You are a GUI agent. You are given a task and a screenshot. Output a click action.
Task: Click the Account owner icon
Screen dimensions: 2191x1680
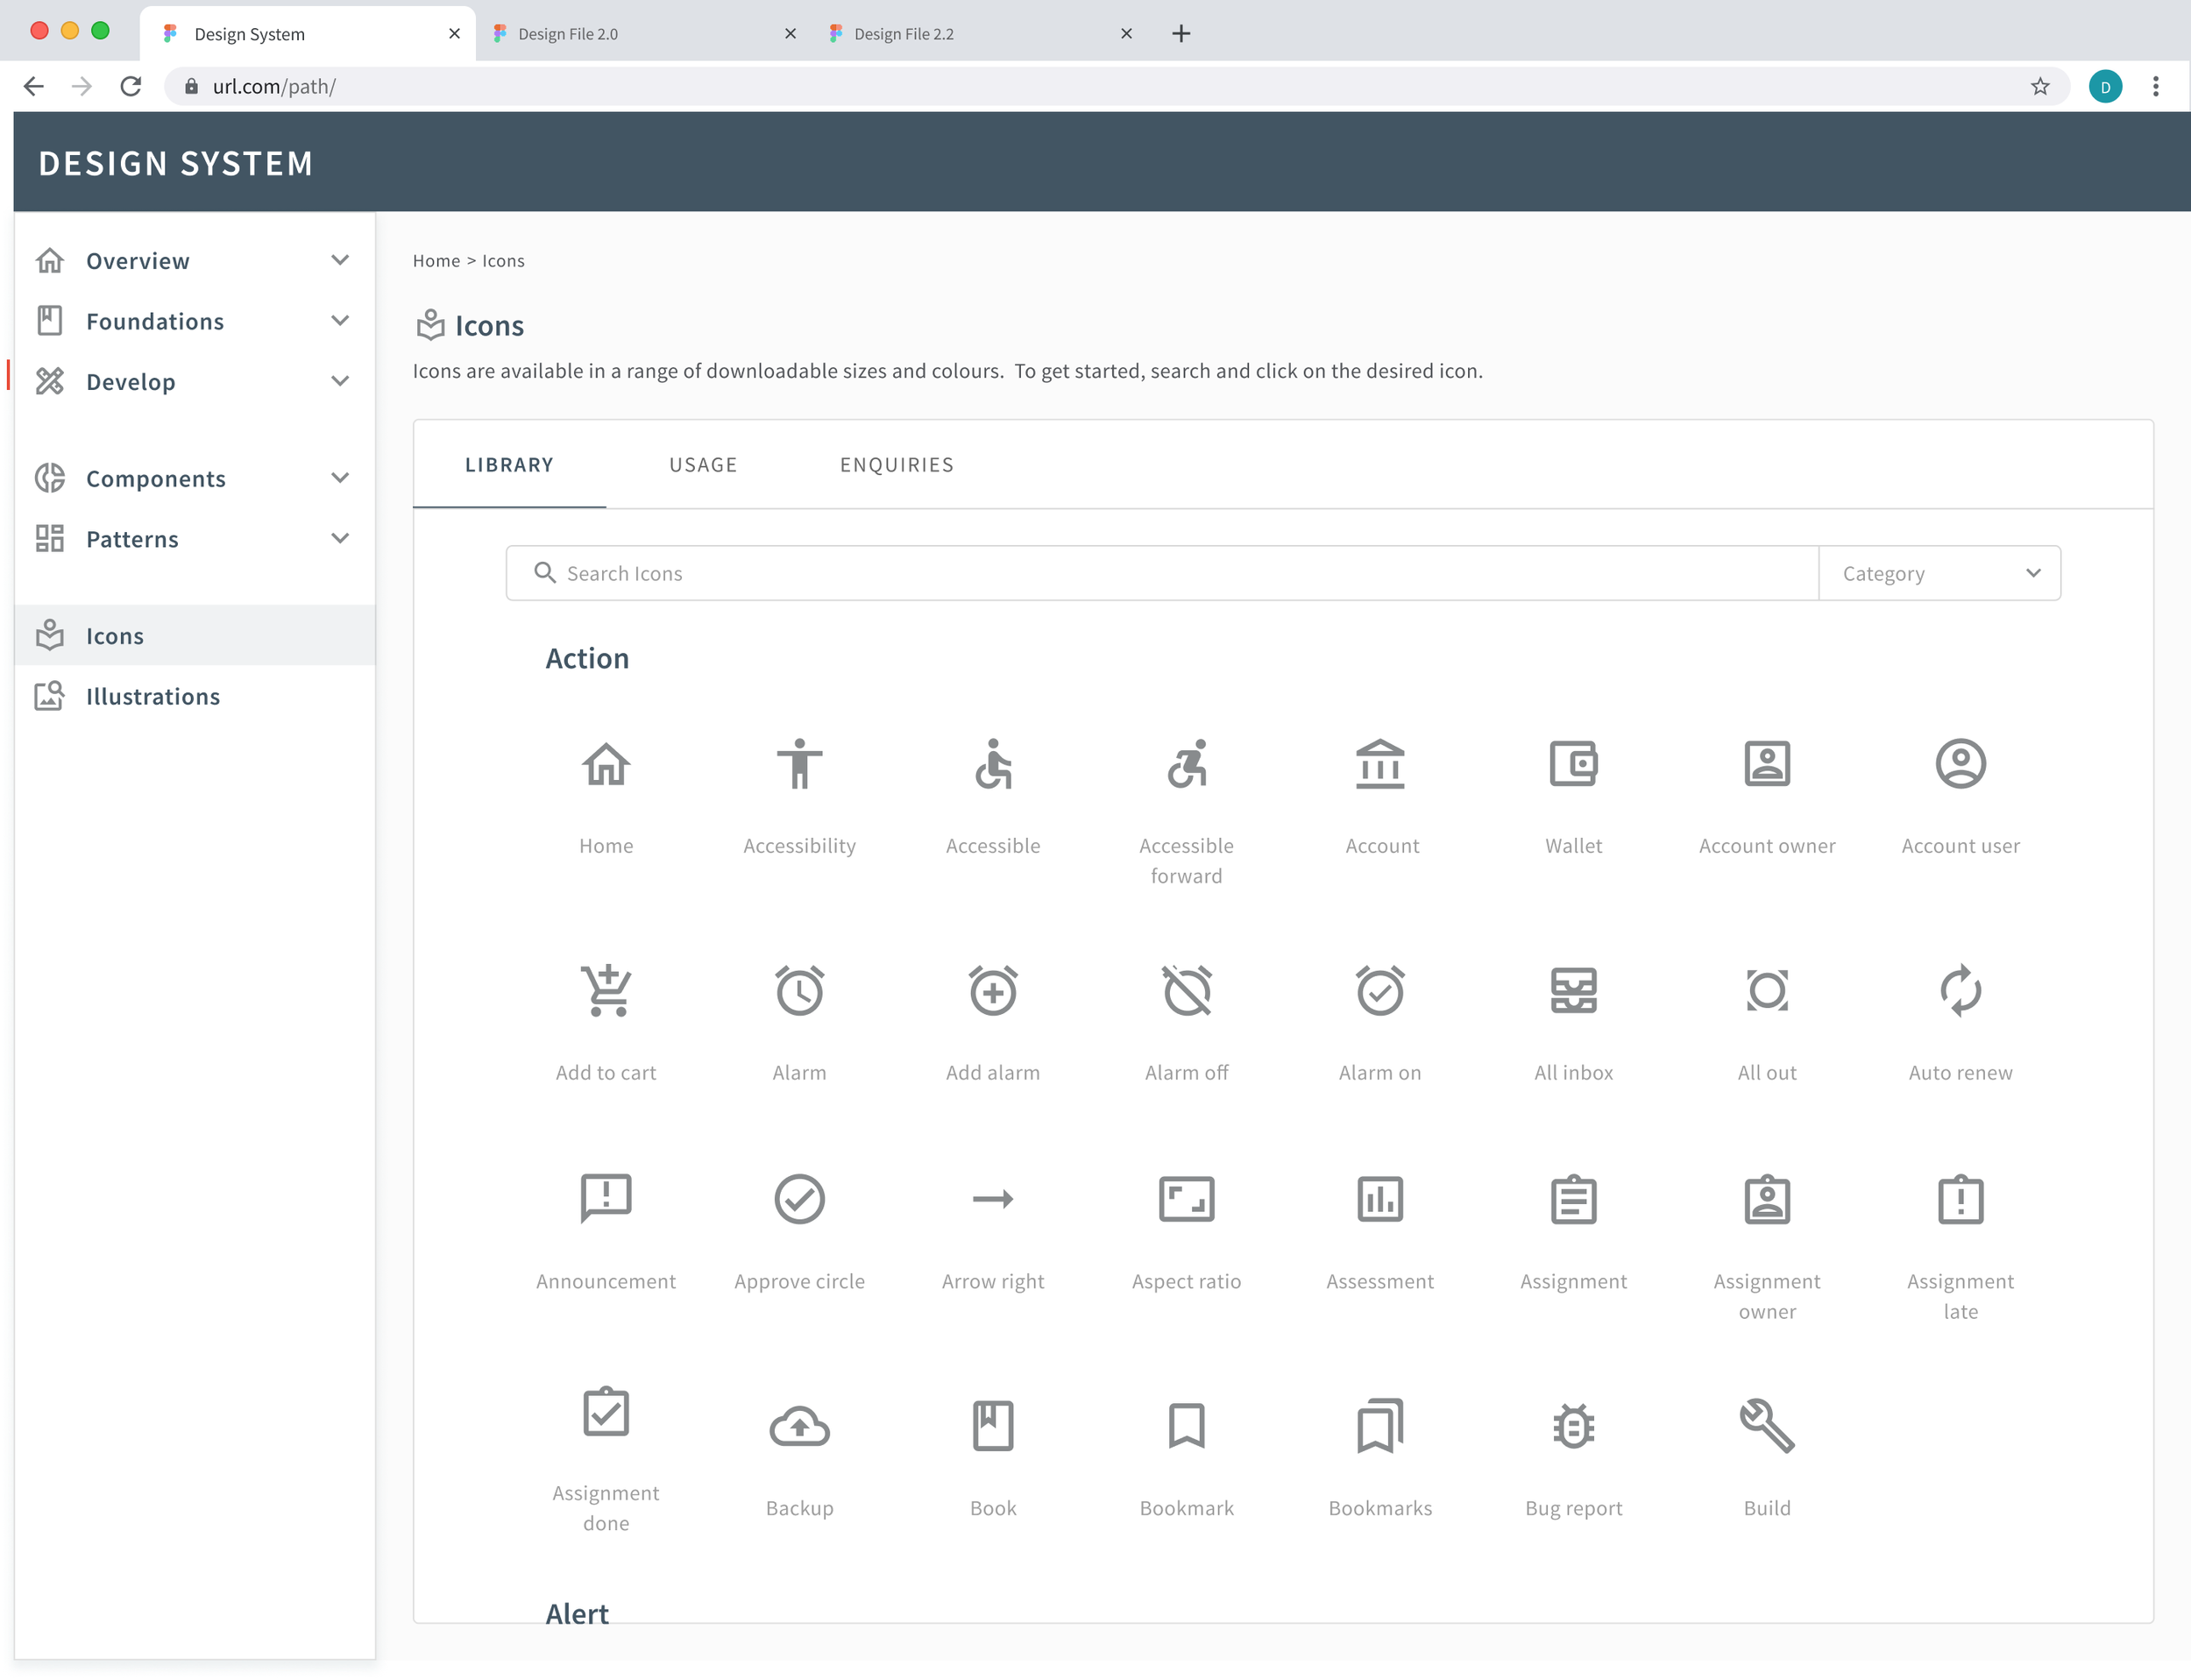tap(1767, 765)
